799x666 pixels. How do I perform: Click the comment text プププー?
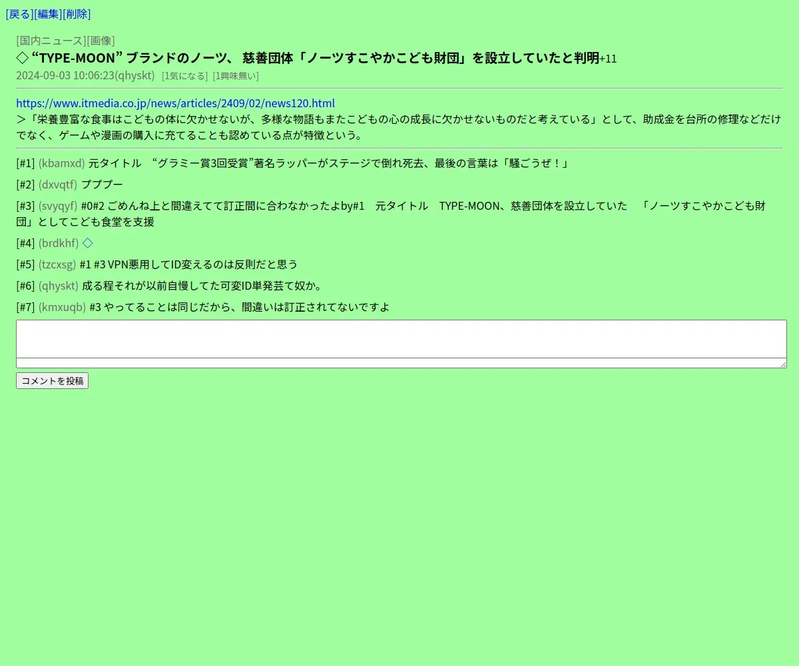click(x=102, y=184)
